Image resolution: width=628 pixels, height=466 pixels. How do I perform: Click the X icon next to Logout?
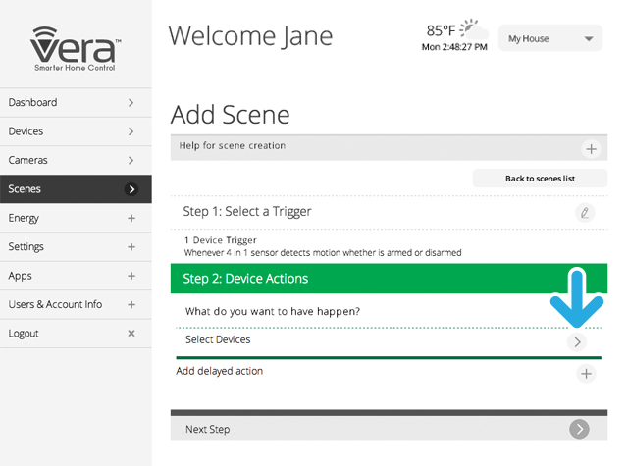131,334
